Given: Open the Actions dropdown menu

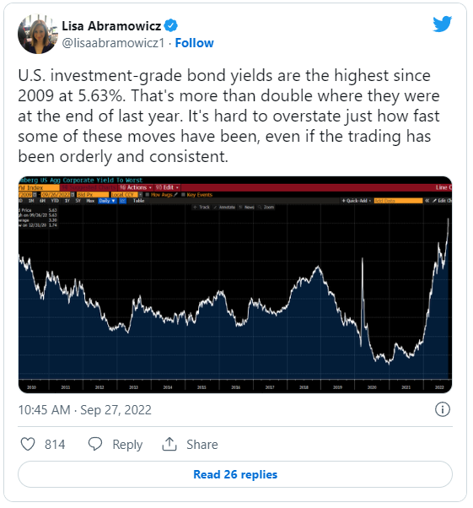Looking at the screenshot, I should (136, 187).
